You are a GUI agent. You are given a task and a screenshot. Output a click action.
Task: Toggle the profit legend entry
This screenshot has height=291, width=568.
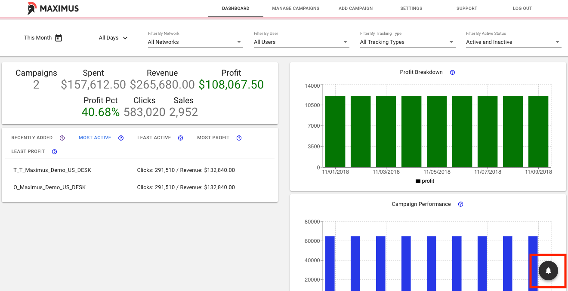[x=425, y=181]
